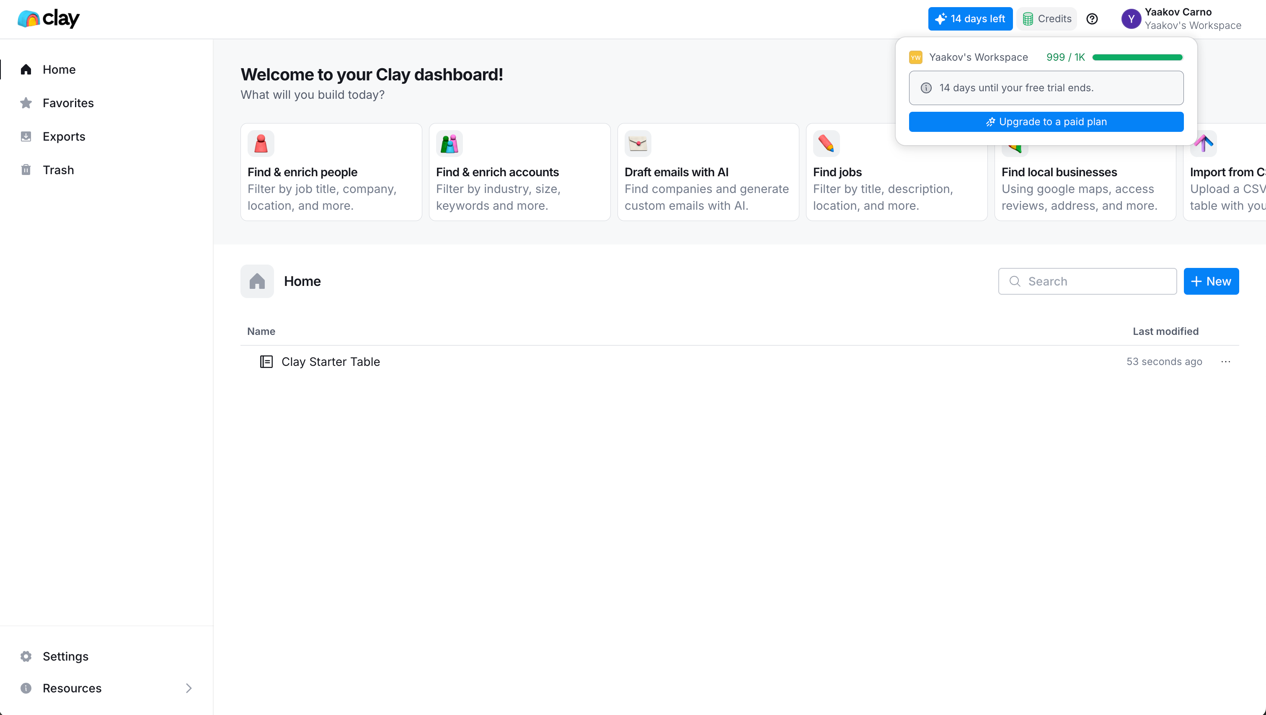This screenshot has height=715, width=1266.
Task: Click into the Search field
Action: coord(1087,281)
